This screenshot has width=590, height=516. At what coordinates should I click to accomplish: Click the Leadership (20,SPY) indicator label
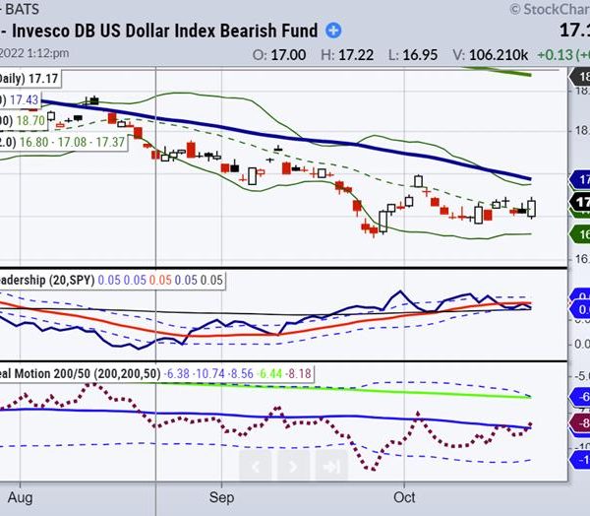(x=47, y=280)
